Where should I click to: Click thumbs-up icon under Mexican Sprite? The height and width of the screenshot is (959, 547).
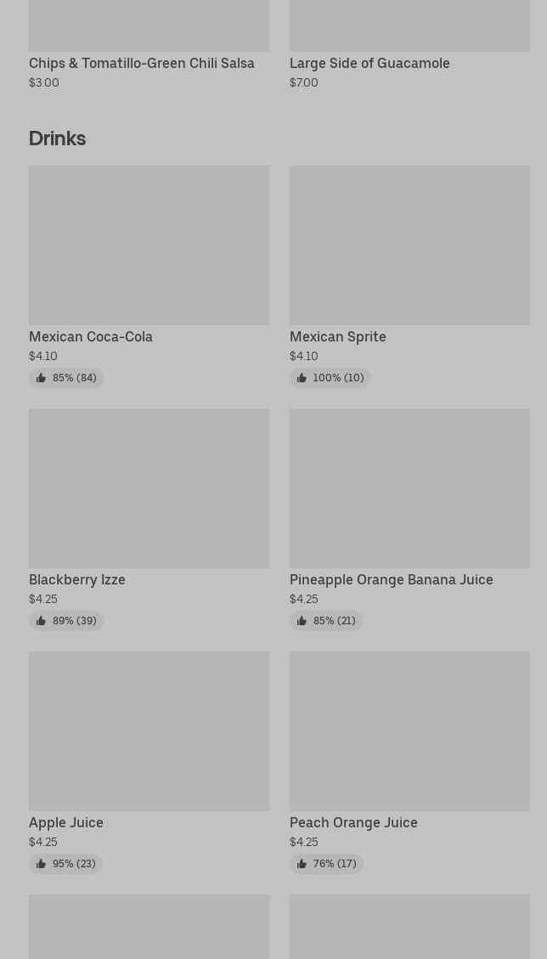(302, 378)
